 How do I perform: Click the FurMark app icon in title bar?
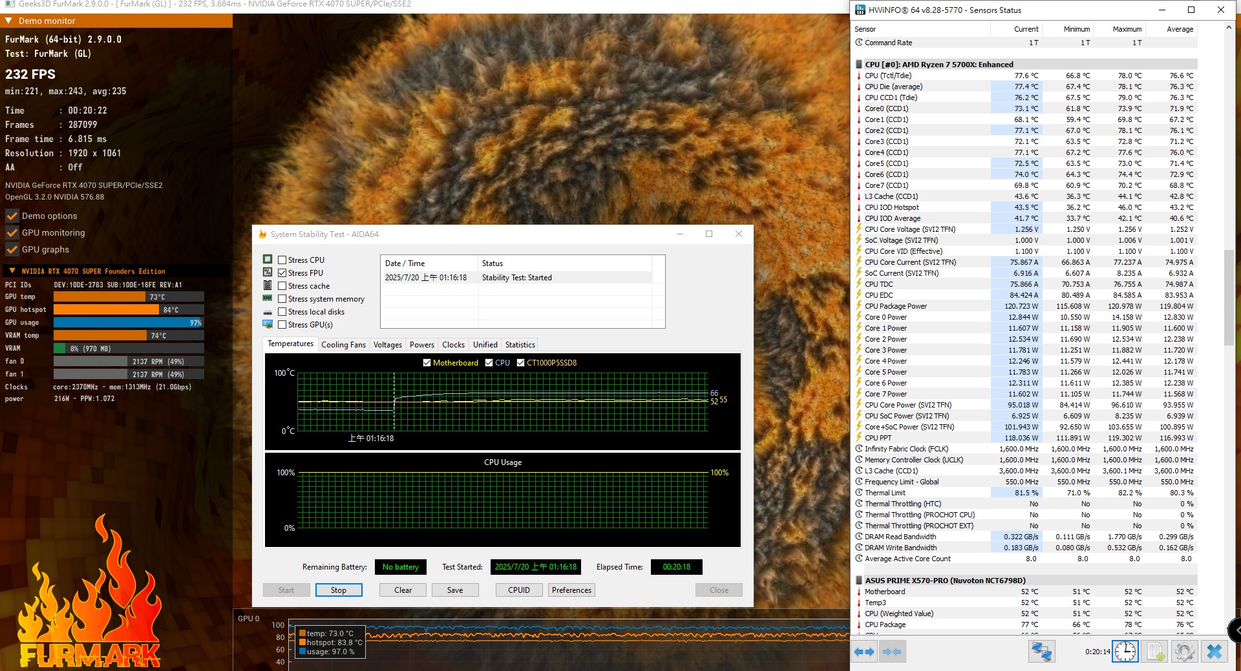[8, 4]
